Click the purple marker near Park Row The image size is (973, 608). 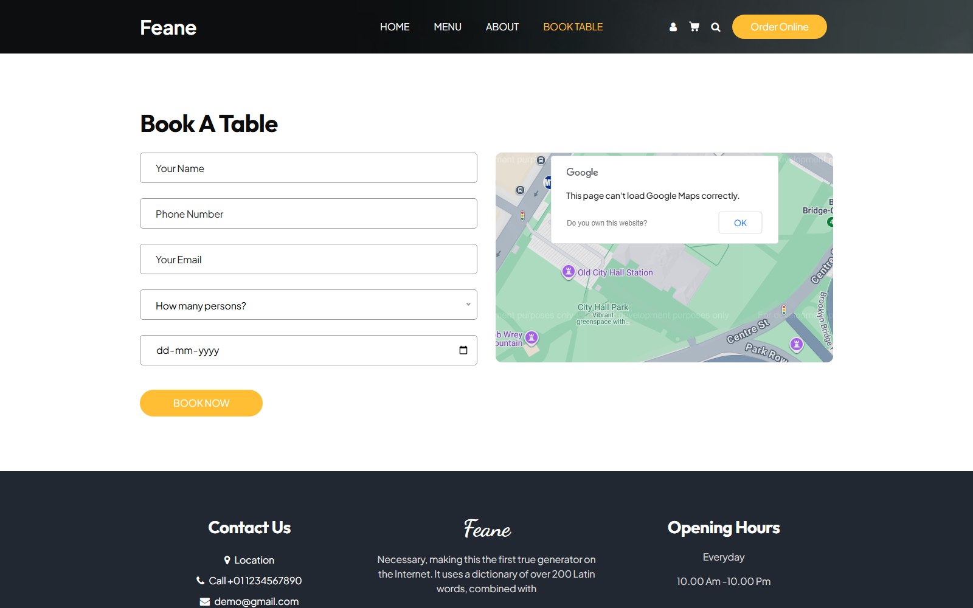797,345
